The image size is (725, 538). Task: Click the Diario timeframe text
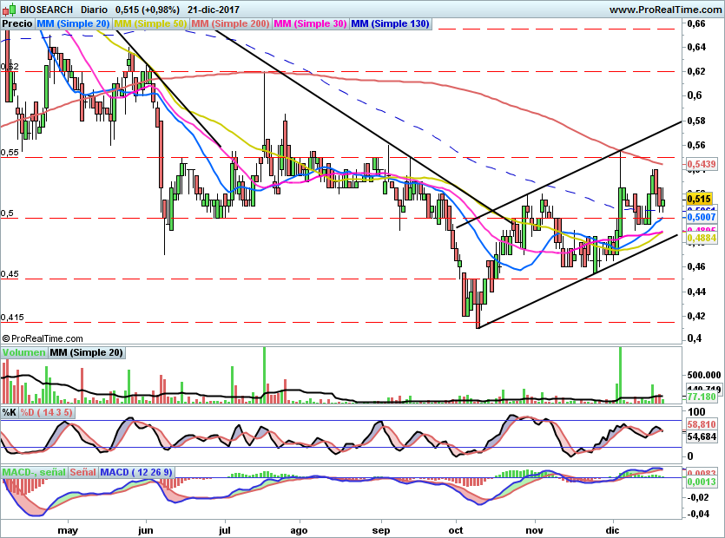(94, 10)
